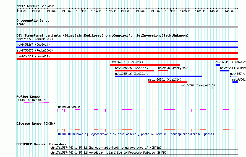Click the black HNPP DECIPHER region bar
The image size is (246, 157).
144,155
